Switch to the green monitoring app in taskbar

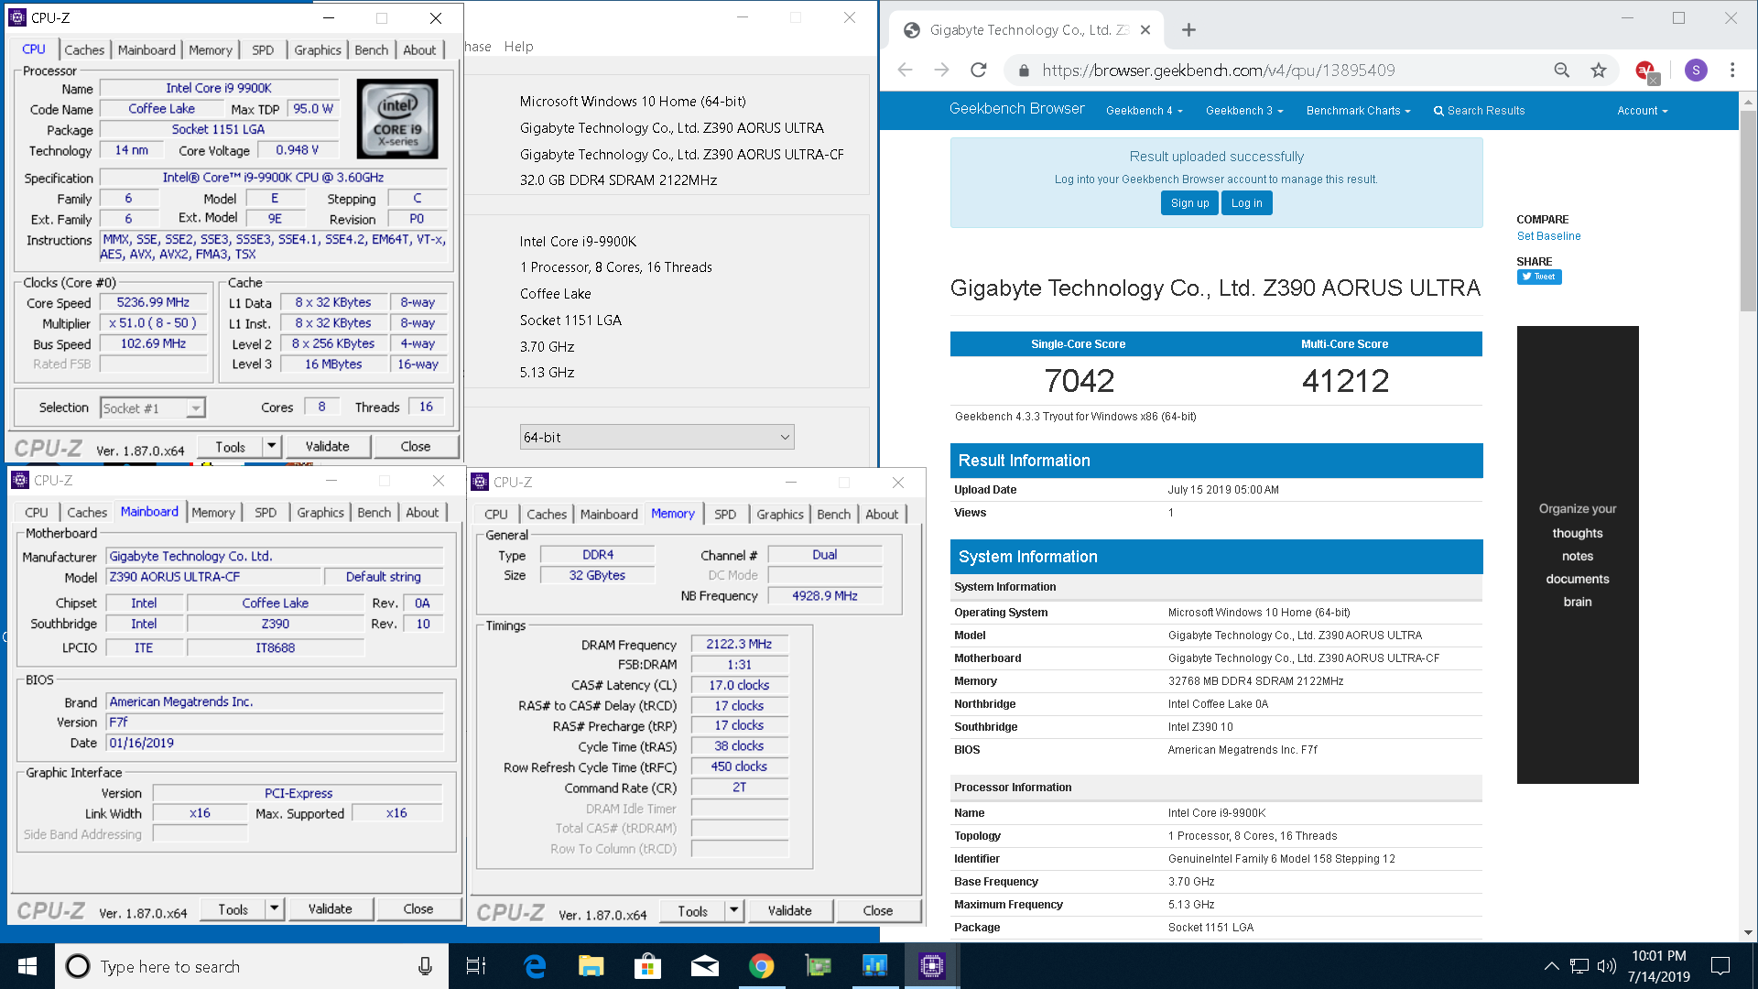tap(819, 966)
